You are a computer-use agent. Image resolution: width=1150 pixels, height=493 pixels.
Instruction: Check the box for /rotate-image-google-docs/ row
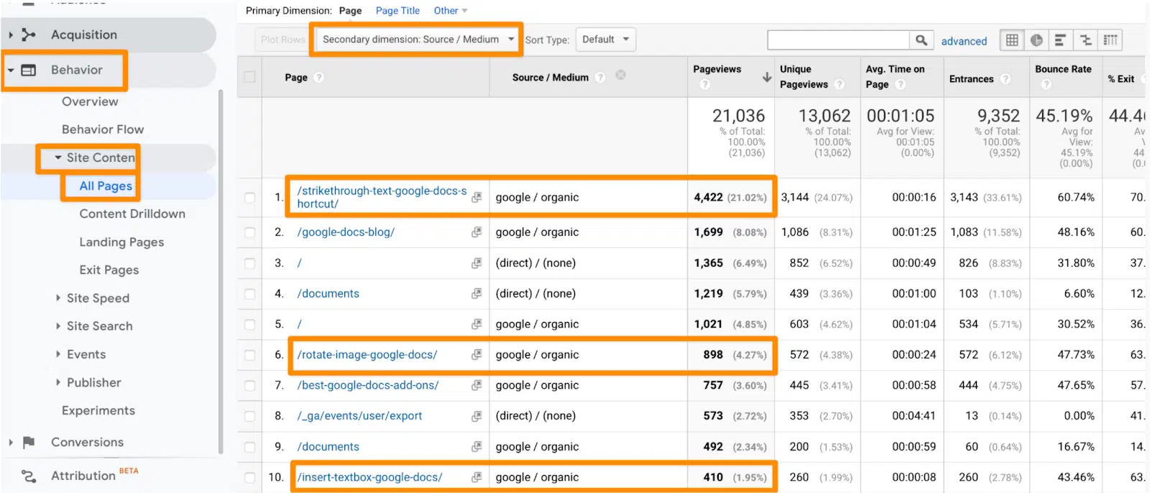click(x=249, y=355)
